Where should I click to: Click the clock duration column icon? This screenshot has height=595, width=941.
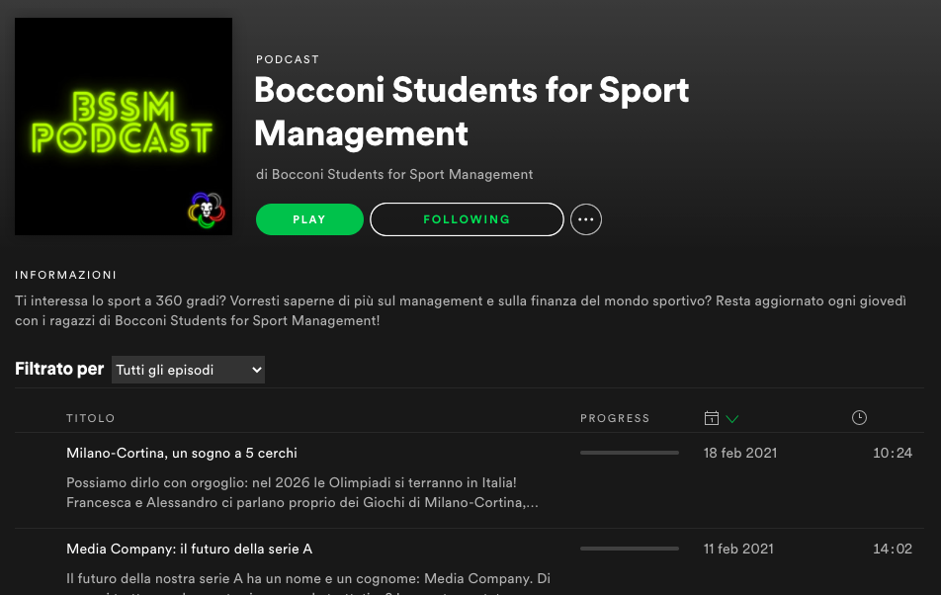point(859,418)
